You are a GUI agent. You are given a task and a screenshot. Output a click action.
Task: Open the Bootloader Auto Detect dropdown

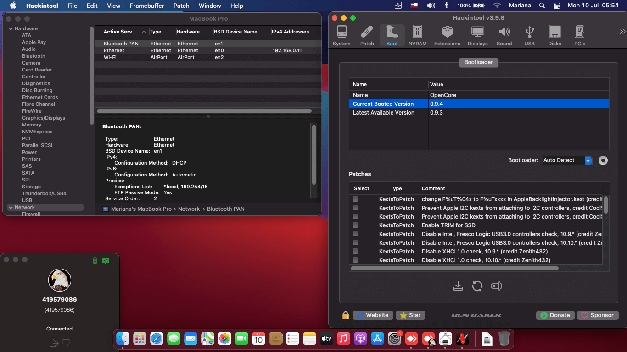pos(567,160)
